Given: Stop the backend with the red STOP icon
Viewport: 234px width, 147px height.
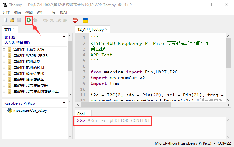Looking at the screenshot, I should point(75,20).
